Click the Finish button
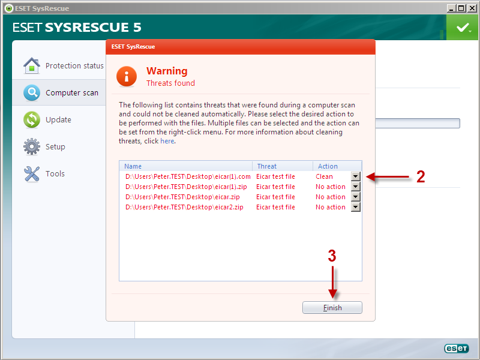The image size is (480, 360). pos(332,308)
